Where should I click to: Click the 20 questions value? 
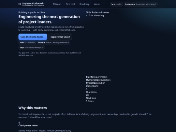tap(87, 95)
